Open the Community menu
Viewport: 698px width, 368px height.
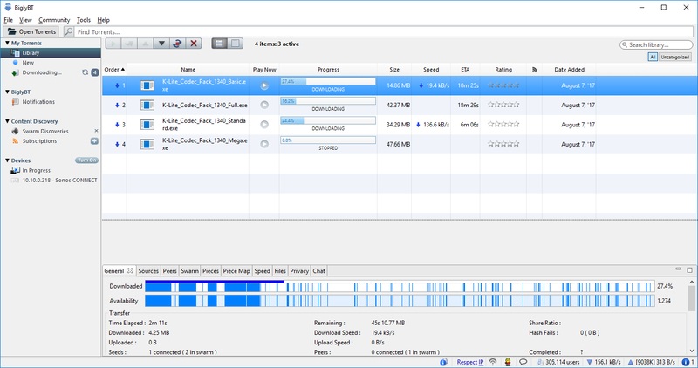pyautogui.click(x=54, y=19)
